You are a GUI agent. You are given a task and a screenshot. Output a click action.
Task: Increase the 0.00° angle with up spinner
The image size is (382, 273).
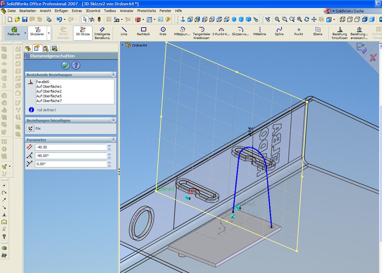click(109, 163)
